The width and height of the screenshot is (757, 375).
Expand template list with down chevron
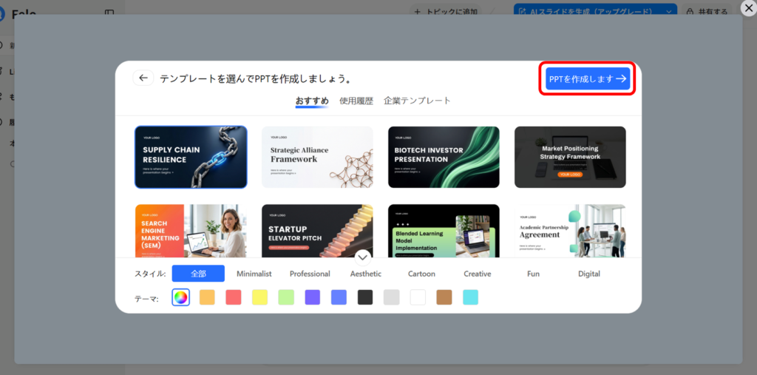point(362,257)
